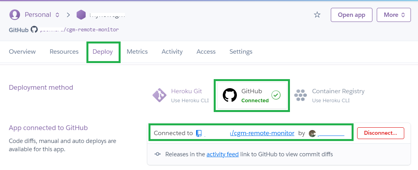The height and width of the screenshot is (170, 418).
Task: Click the star favorite icon
Action: (x=317, y=15)
